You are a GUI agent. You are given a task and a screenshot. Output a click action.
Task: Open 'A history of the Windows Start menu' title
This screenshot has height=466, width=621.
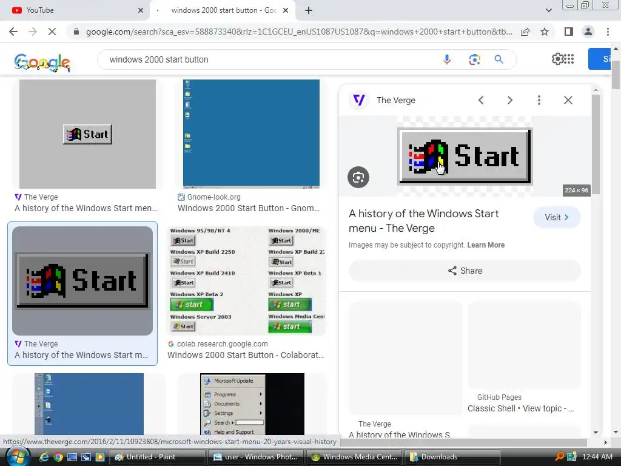[424, 221]
